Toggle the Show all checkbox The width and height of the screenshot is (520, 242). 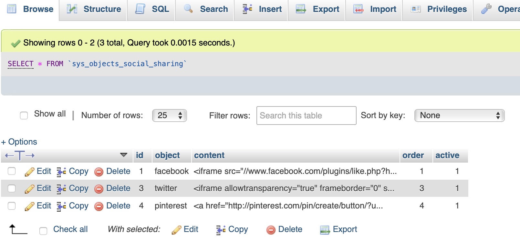tap(24, 115)
